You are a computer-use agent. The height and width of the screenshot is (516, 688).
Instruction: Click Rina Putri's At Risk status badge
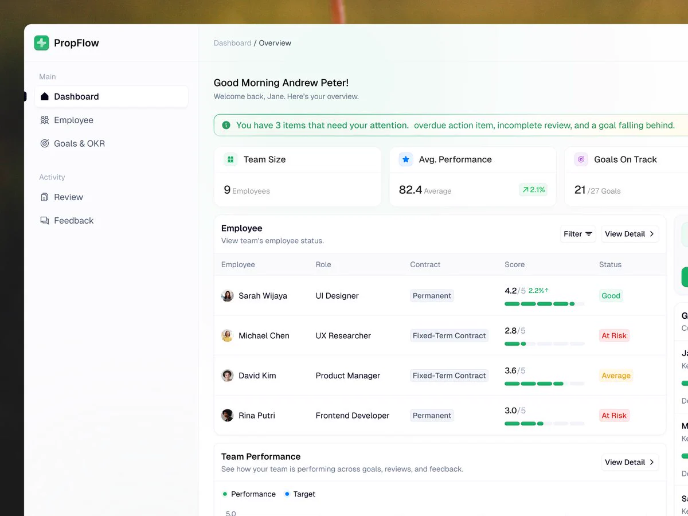coord(614,415)
